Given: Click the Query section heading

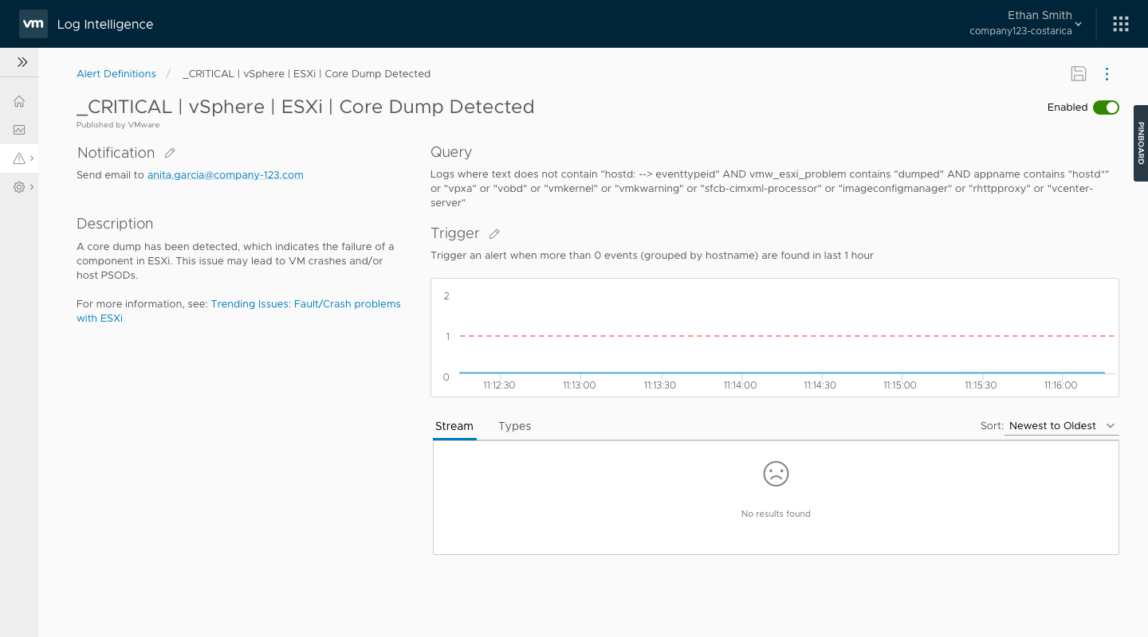Looking at the screenshot, I should pyautogui.click(x=451, y=152).
